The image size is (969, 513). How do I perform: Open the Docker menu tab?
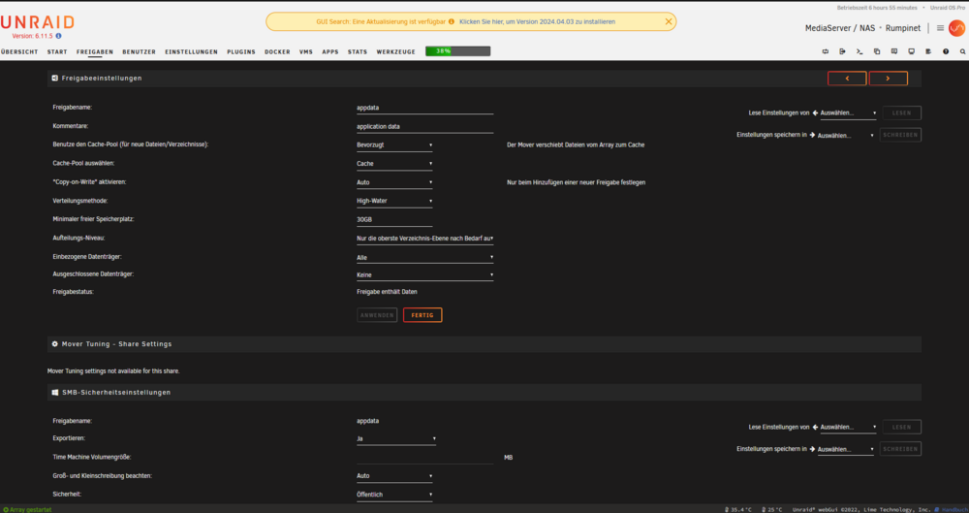[x=277, y=52]
